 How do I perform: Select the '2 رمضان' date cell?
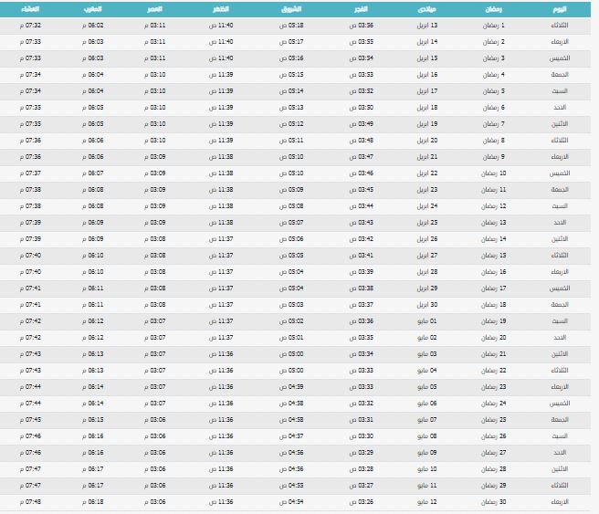tap(494, 42)
